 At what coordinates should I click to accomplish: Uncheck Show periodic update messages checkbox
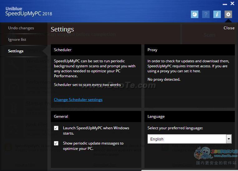[56, 143]
